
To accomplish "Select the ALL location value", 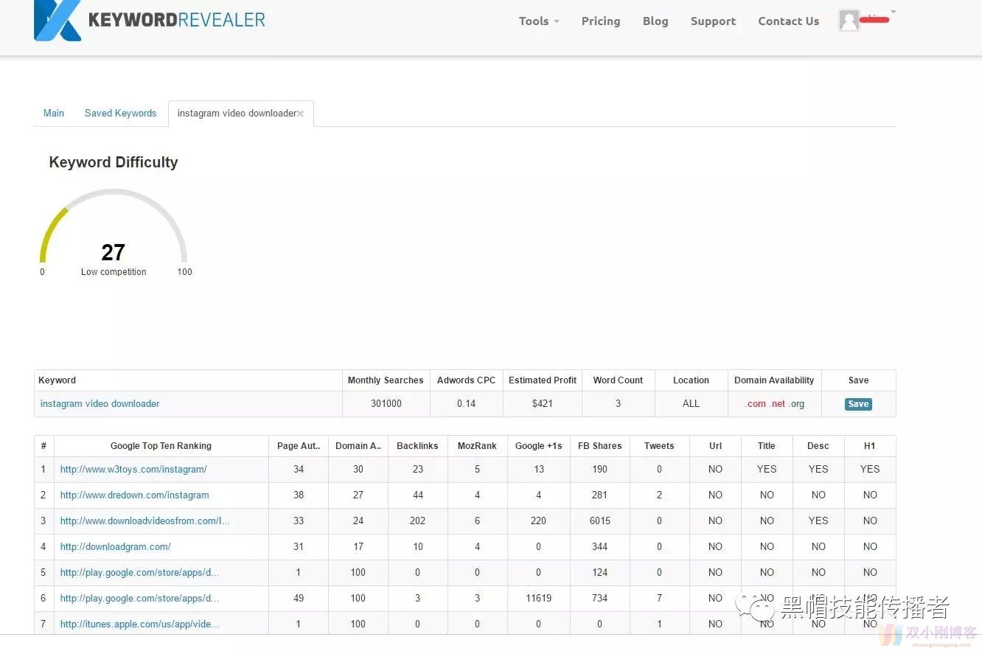I will (691, 404).
